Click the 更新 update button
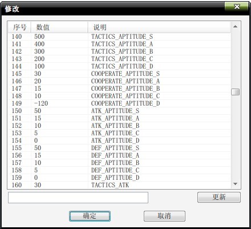 point(219,197)
